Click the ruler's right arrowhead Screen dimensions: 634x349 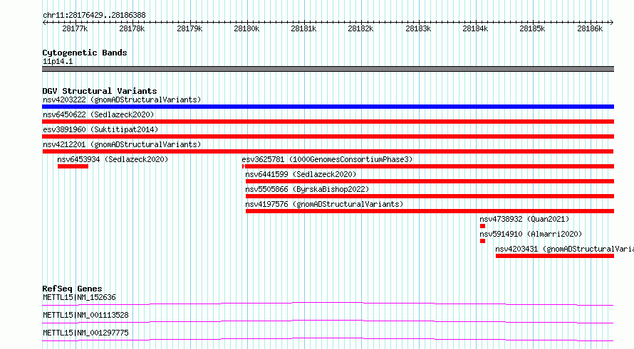(612, 23)
